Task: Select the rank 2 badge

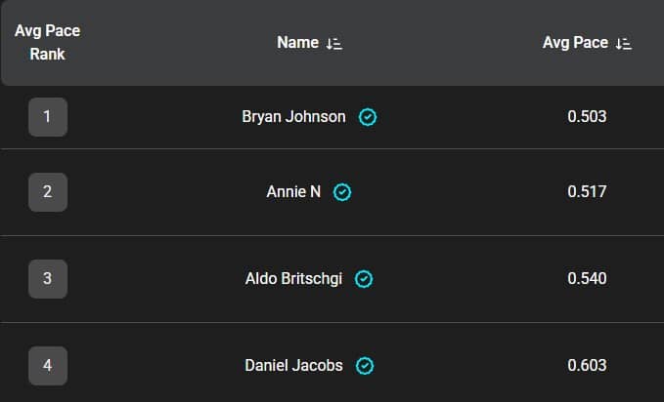Action: pos(48,192)
